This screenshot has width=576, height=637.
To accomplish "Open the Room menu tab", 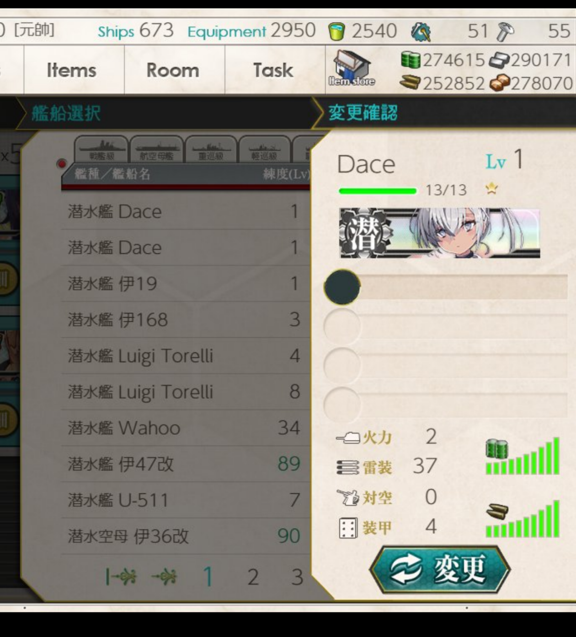I will click(x=173, y=70).
